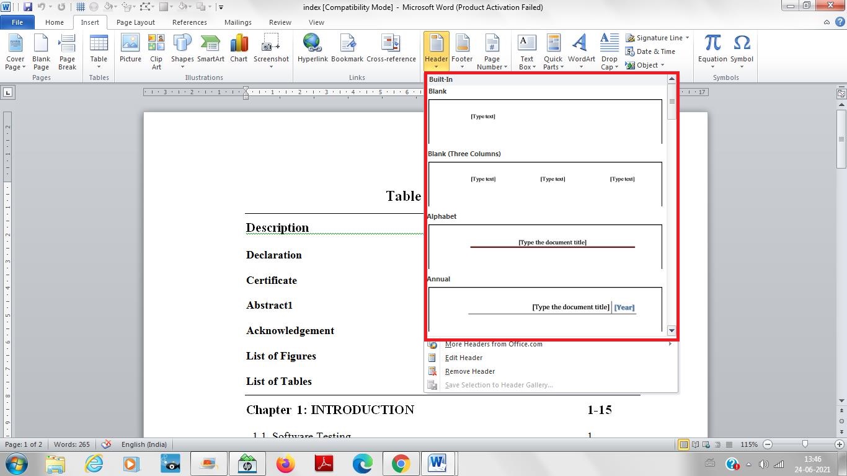
Task: Add a Bookmark
Action: coord(347,50)
